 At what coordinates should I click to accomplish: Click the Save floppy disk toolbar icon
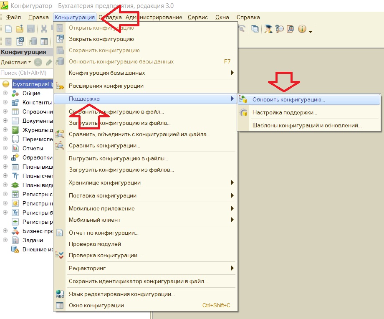coord(30,29)
